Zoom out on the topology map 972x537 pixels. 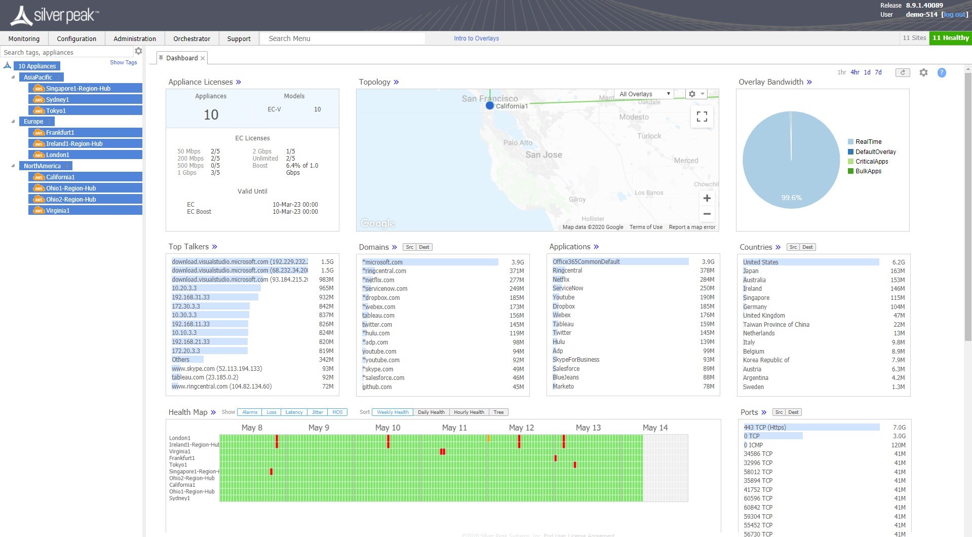[x=707, y=214]
